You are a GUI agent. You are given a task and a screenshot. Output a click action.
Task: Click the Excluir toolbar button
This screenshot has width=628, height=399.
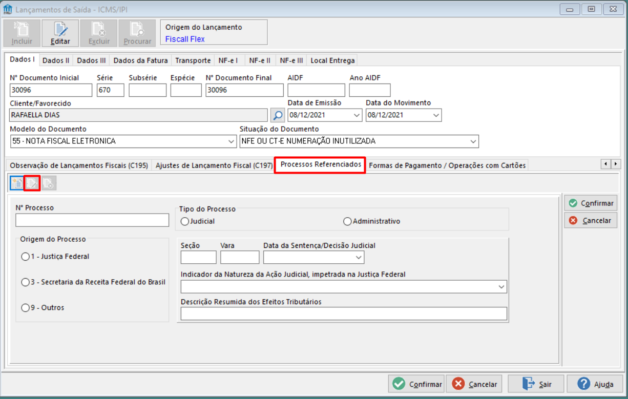pos(99,33)
